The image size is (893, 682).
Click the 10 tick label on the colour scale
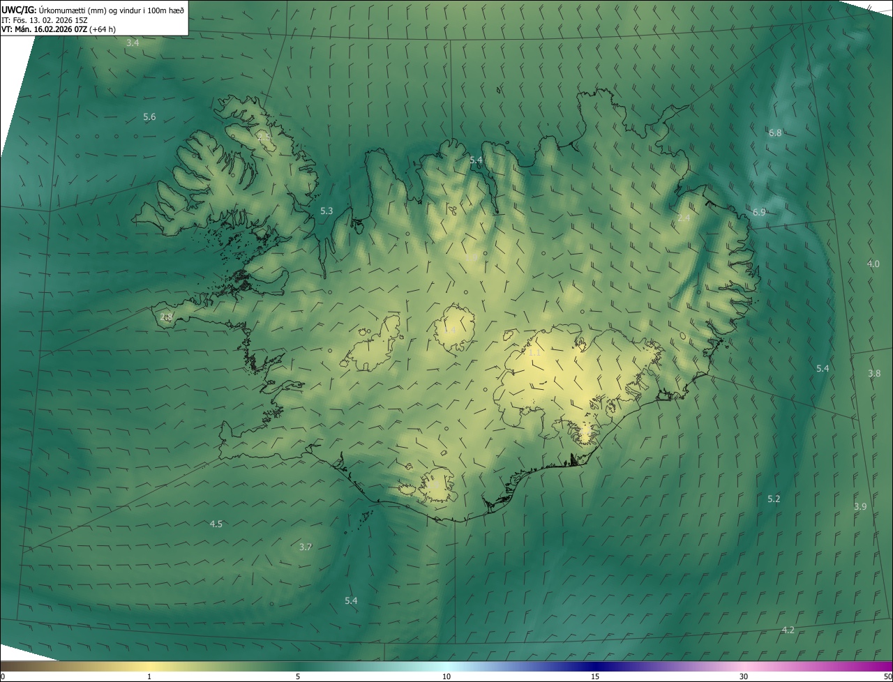[446, 676]
